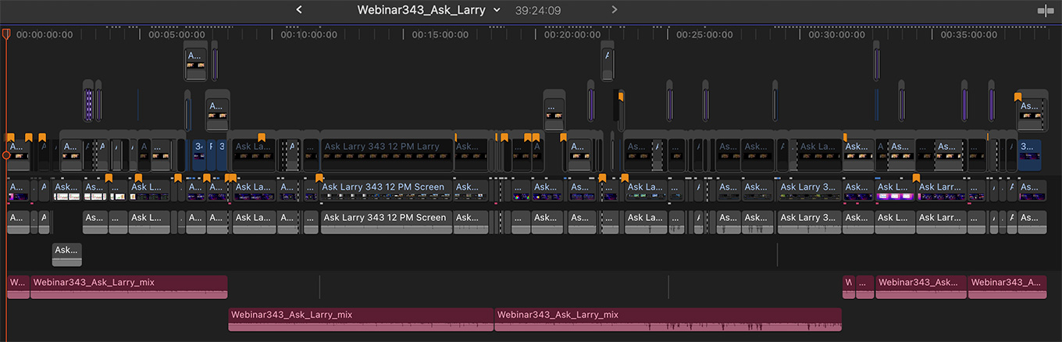Click the timeline split view icon at top right
The width and height of the screenshot is (1062, 342).
click(x=1045, y=10)
